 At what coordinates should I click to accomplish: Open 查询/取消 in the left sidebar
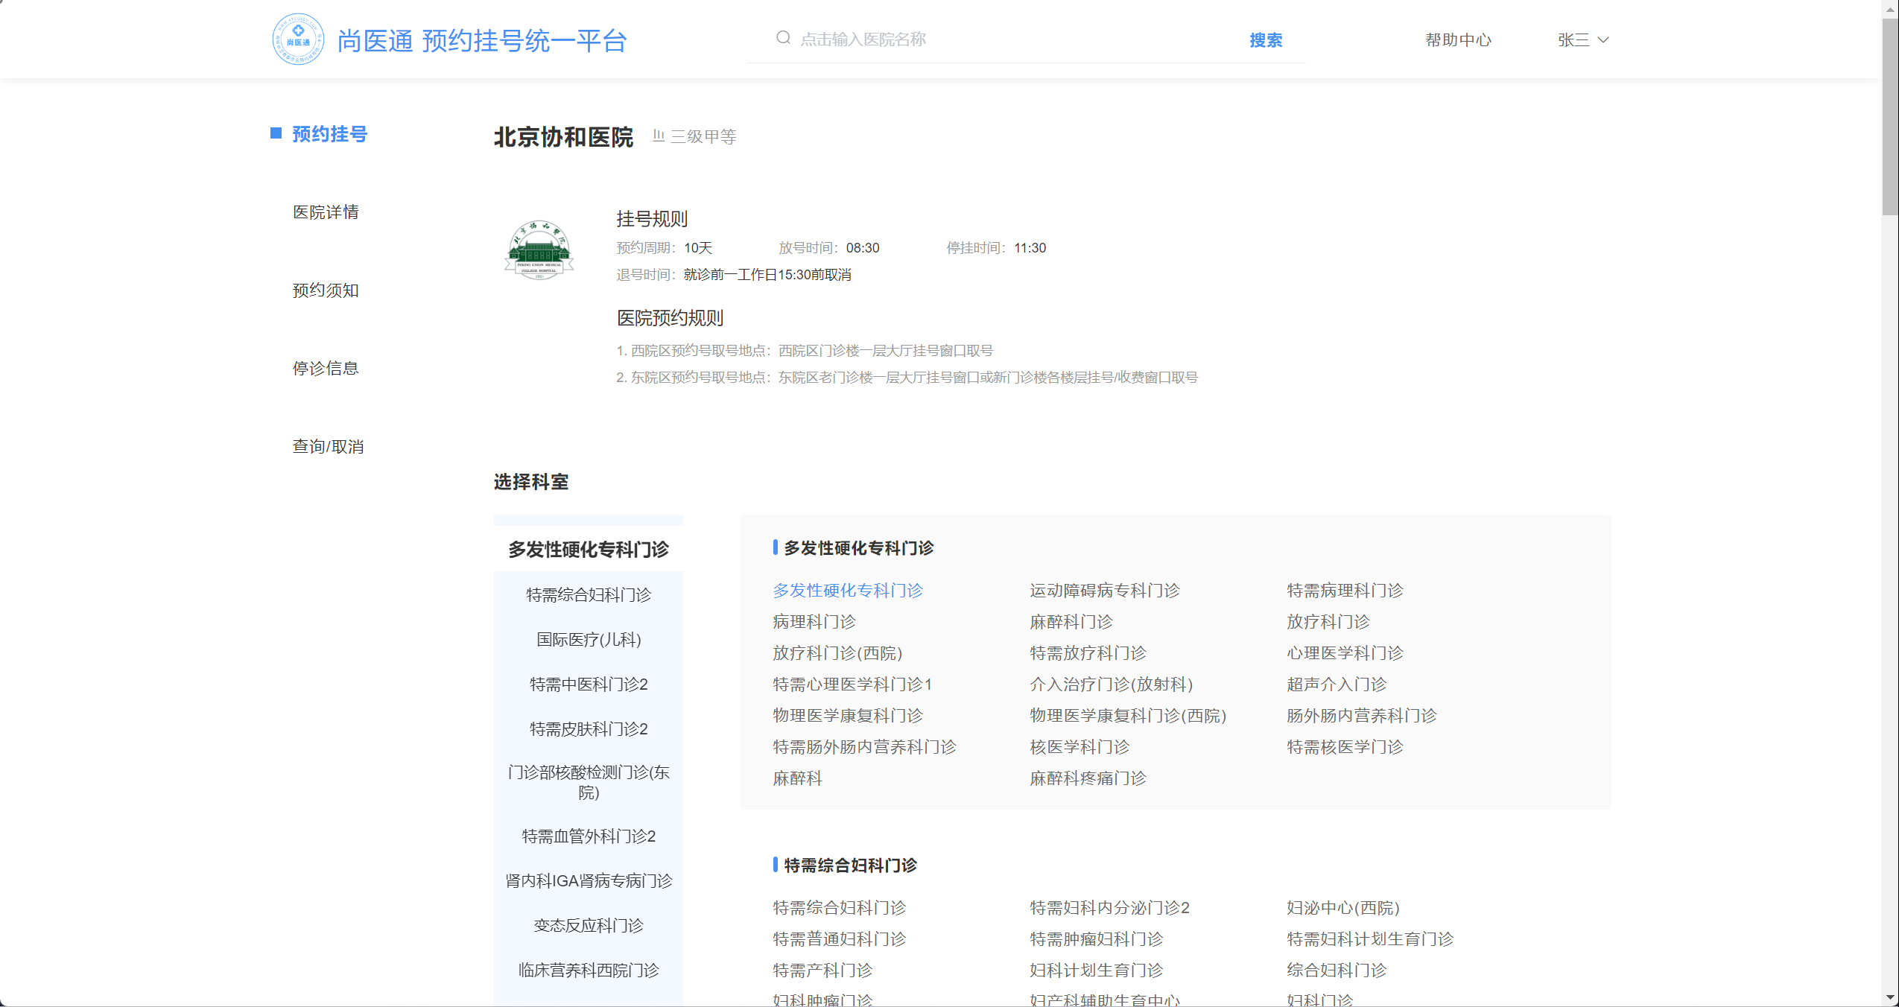tap(328, 446)
